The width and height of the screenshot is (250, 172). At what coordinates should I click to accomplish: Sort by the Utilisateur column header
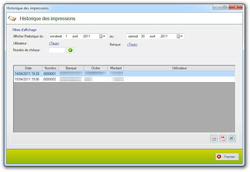pyautogui.click(x=179, y=68)
